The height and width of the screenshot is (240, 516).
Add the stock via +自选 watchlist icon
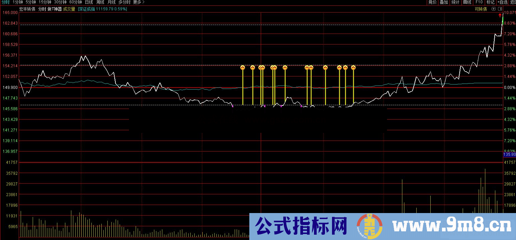(x=502, y=2)
